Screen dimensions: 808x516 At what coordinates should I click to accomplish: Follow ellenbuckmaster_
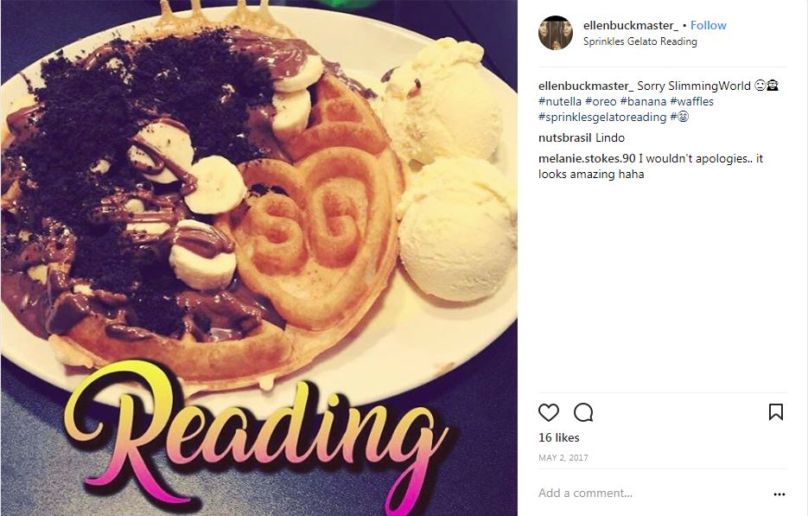[708, 25]
